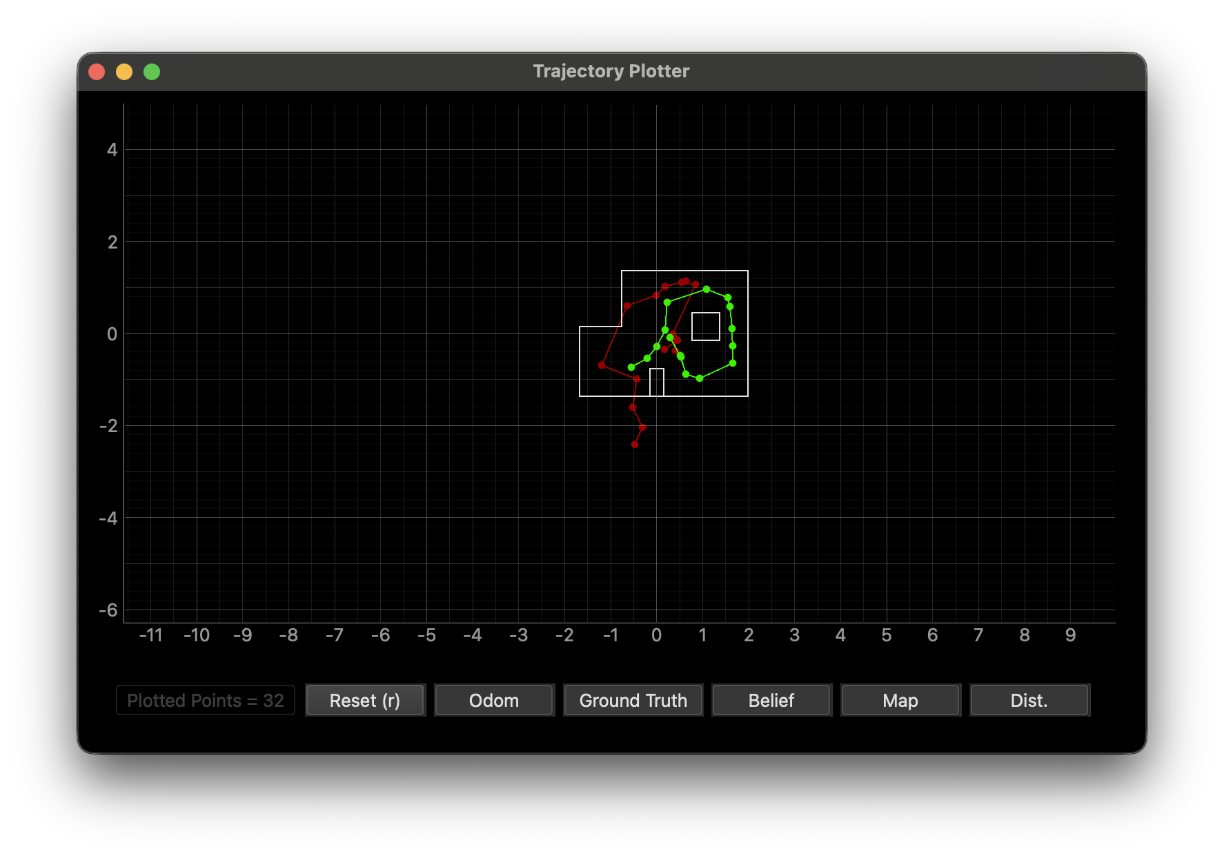Screen dimensions: 1224x856
Task: Click the y-axis label 4
Action: tap(112, 150)
